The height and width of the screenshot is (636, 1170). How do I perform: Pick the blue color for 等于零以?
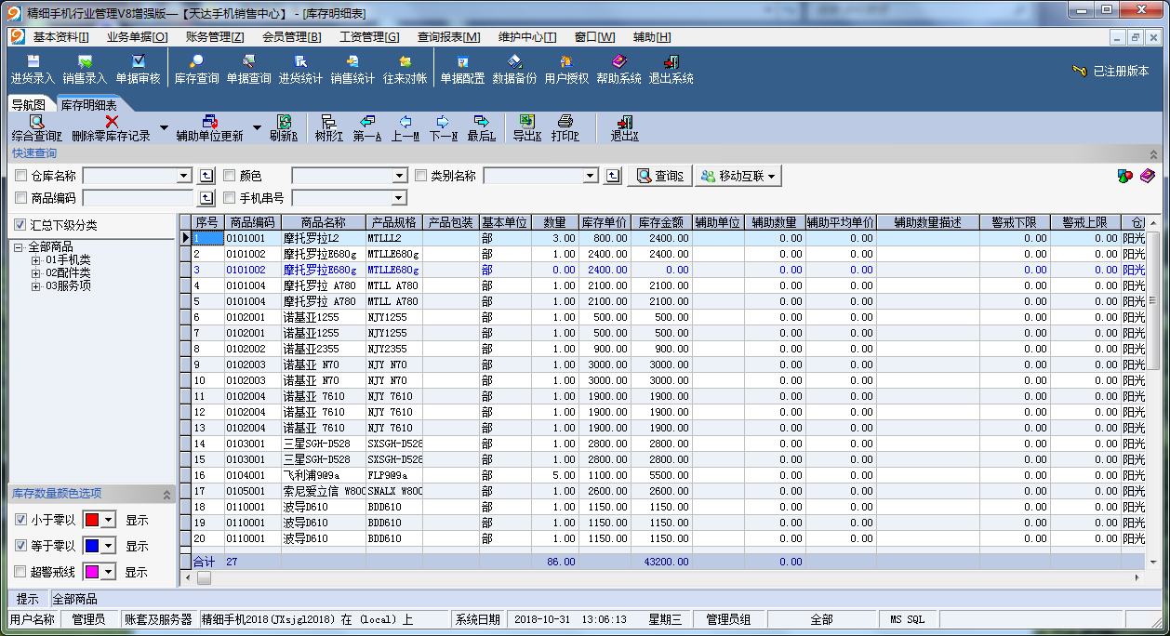(100, 546)
